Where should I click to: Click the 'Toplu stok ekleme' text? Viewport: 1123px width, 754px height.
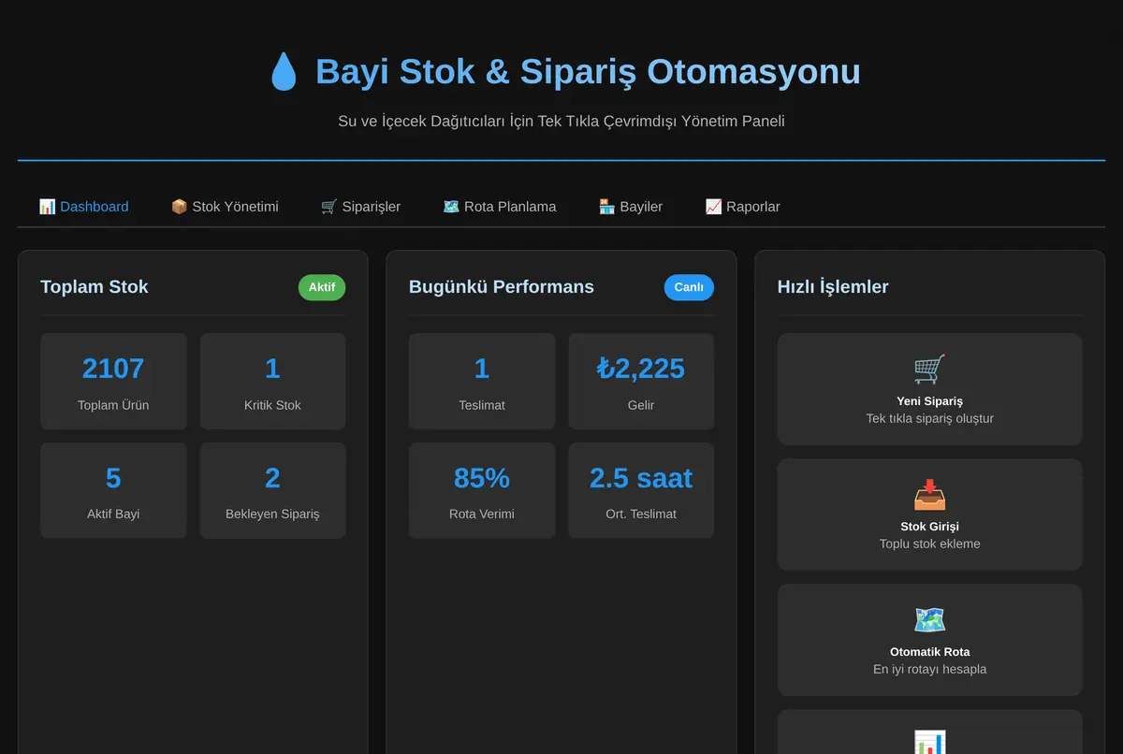click(x=929, y=544)
